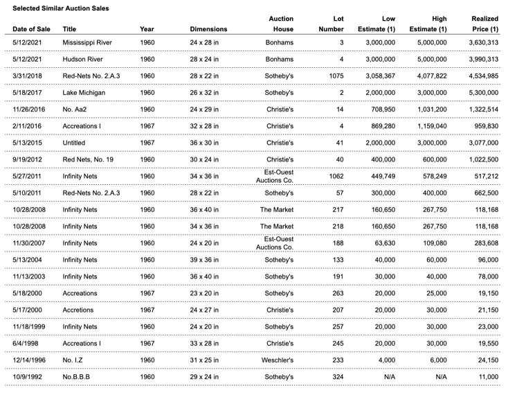The width and height of the screenshot is (508, 397).
Task: Click the "Auction House" column header
Action: click(280, 24)
